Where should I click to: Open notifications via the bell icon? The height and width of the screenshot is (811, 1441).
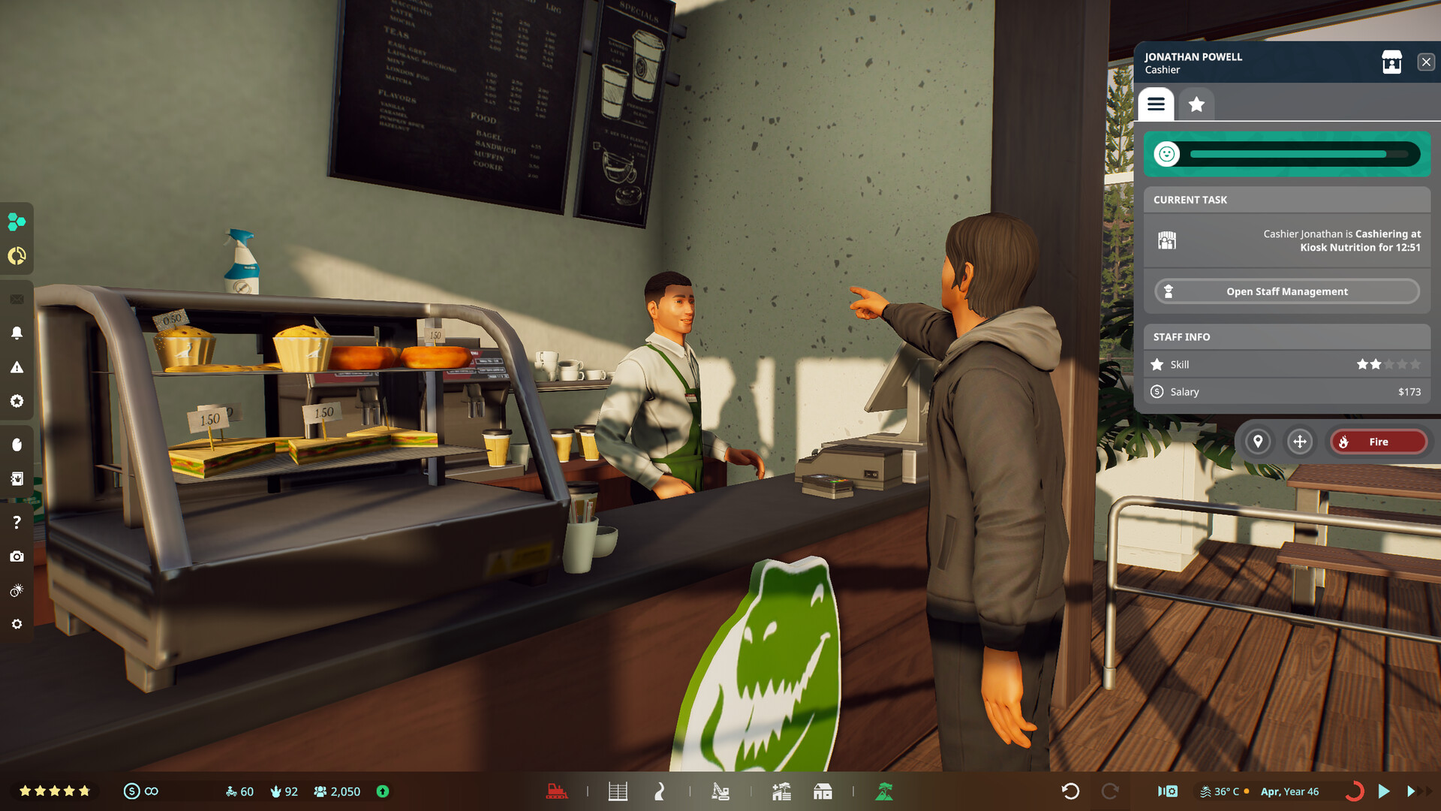(x=17, y=333)
